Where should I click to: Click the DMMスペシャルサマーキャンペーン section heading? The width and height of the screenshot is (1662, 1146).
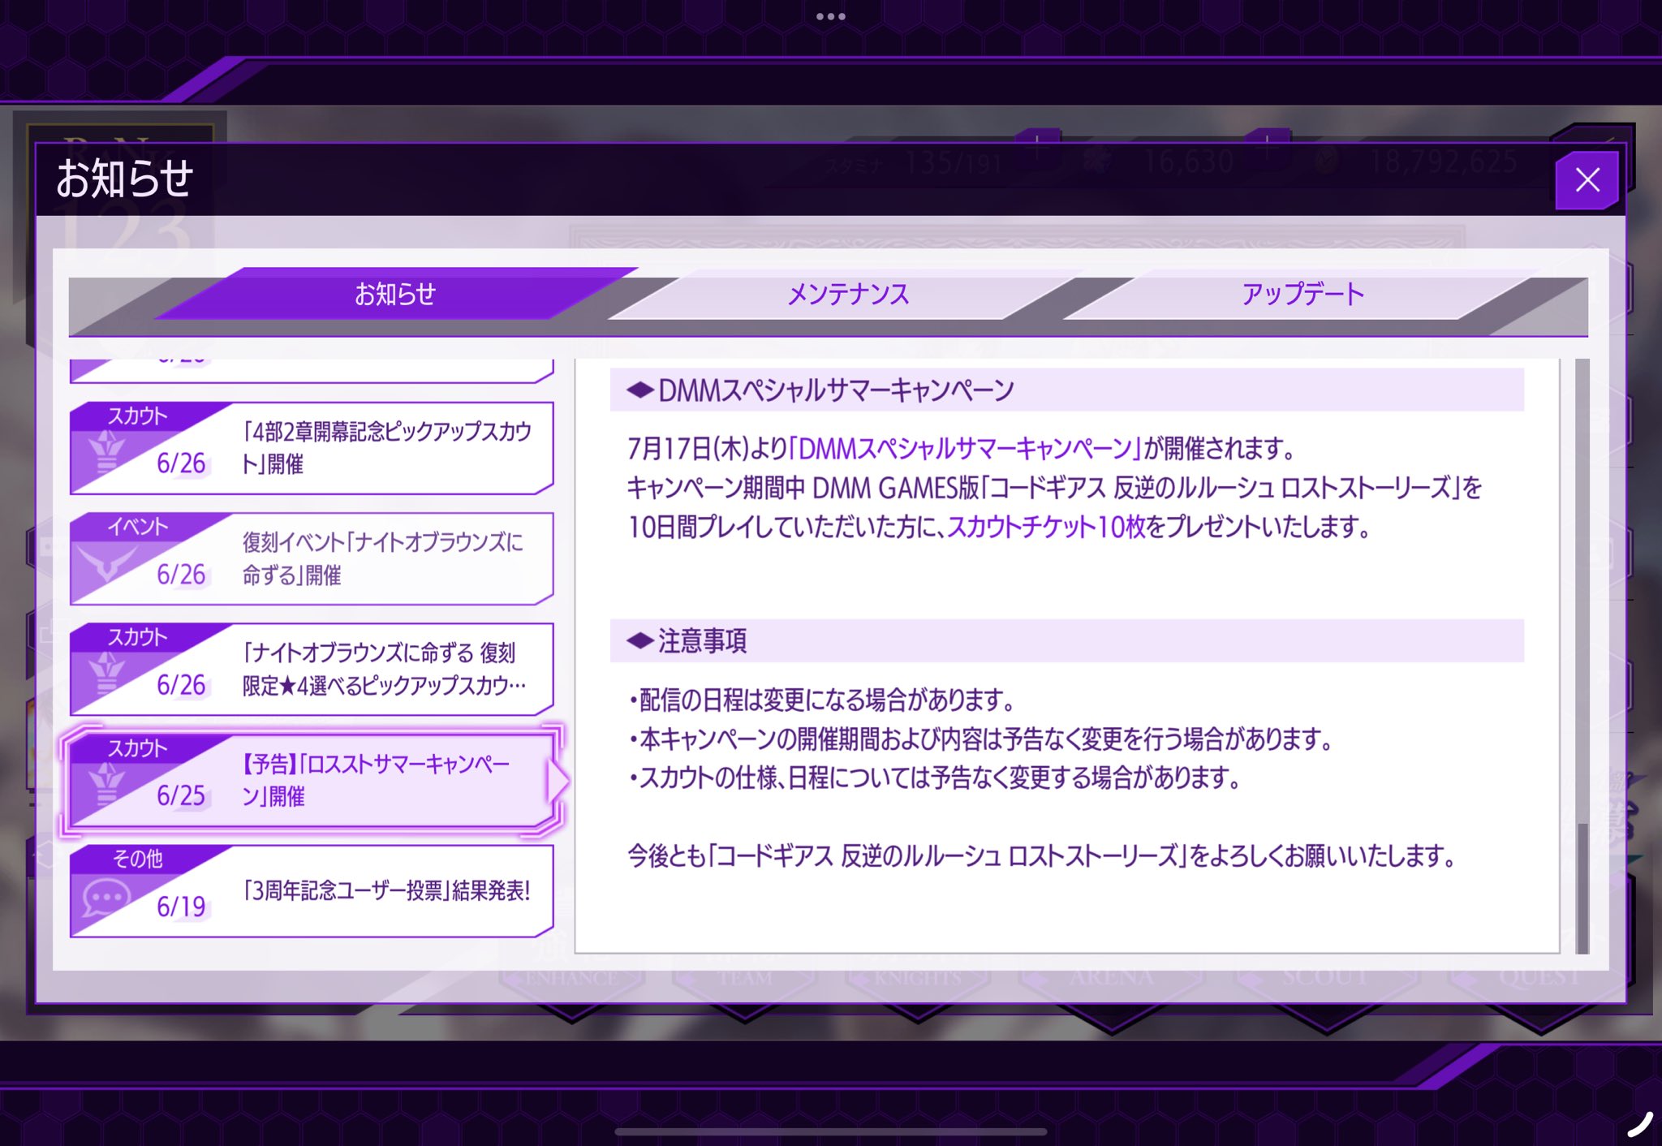tap(1066, 390)
